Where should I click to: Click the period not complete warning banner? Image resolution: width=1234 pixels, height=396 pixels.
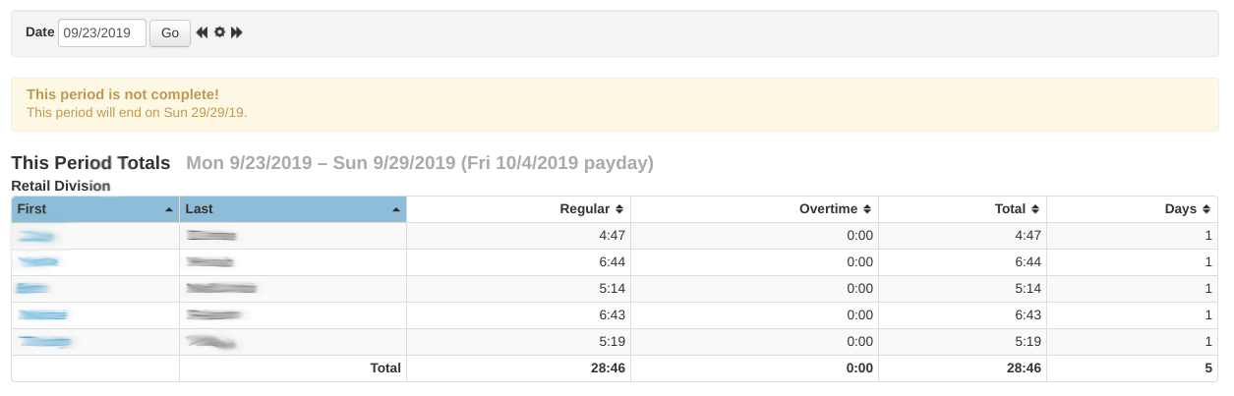(615, 104)
